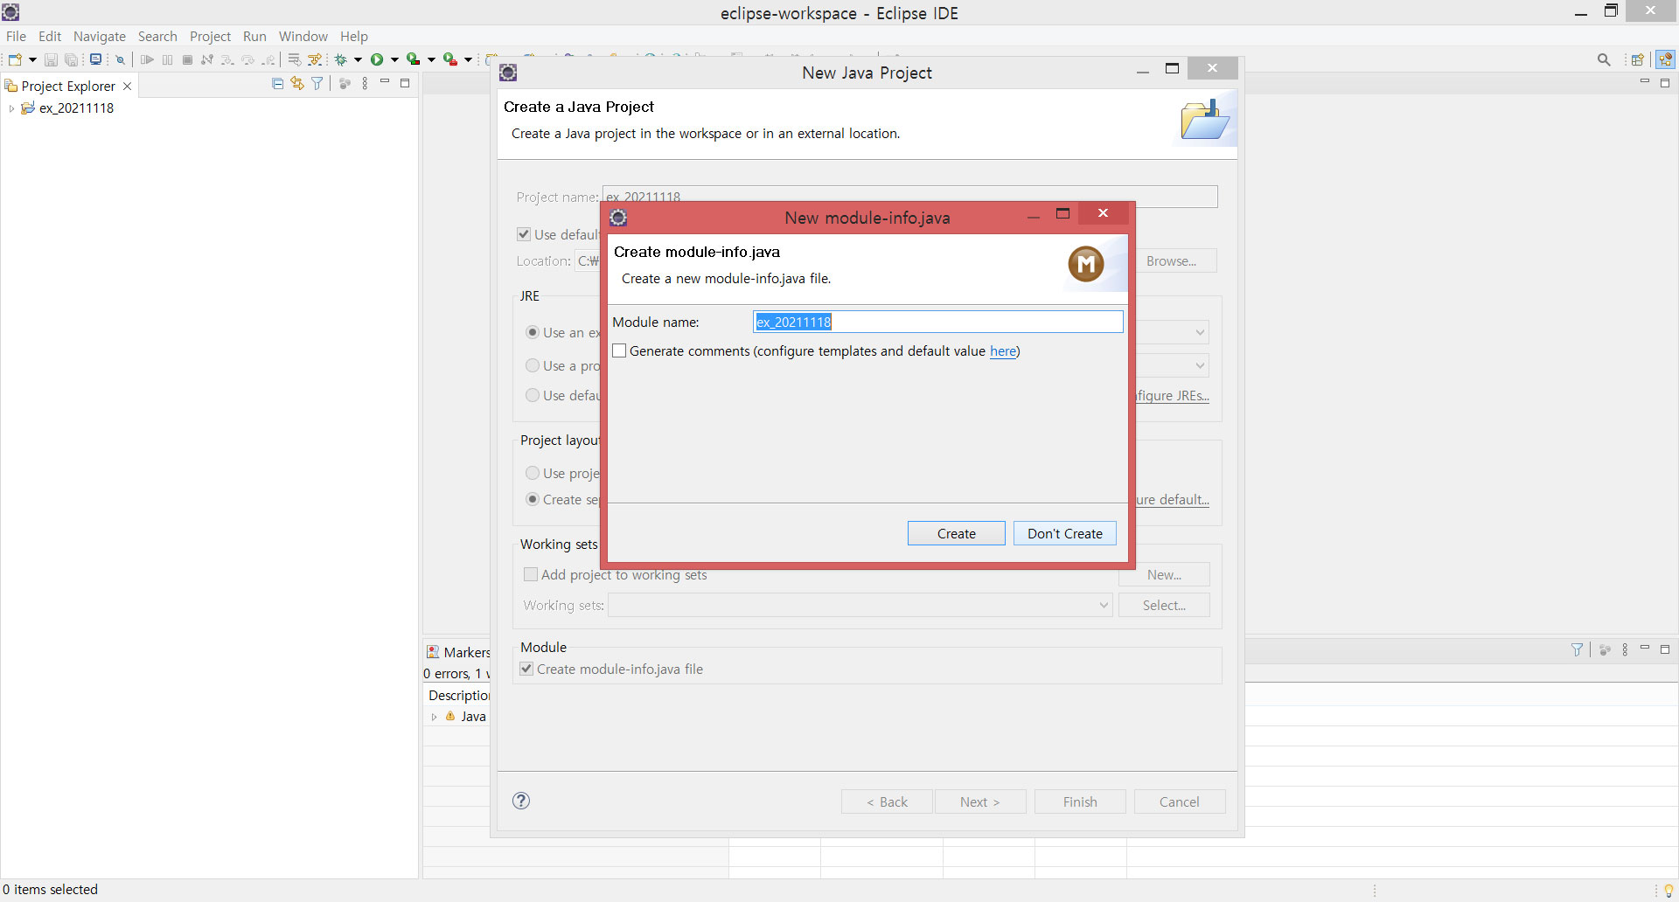The image size is (1679, 902).
Task: Click the filter icon in Markers view
Action: [x=1577, y=649]
